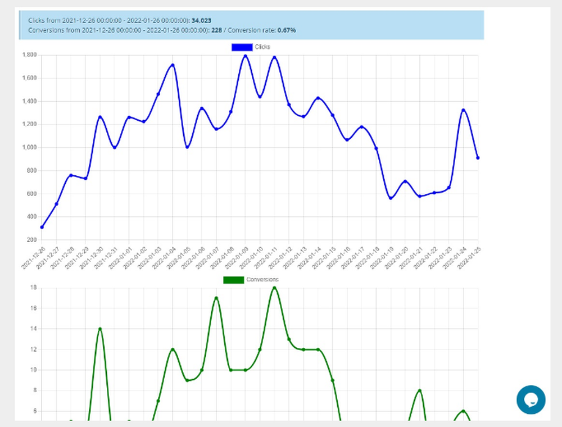Click the 2022-01-01 axis date label
562x427 pixels.
click(120, 257)
